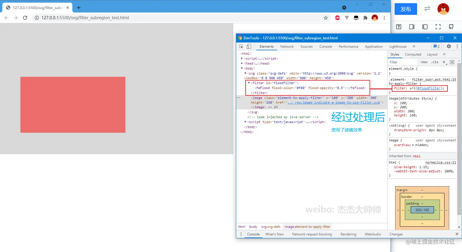The height and width of the screenshot is (252, 462).
Task: Toggle the .cls class editor button
Action: pyautogui.click(x=435, y=62)
